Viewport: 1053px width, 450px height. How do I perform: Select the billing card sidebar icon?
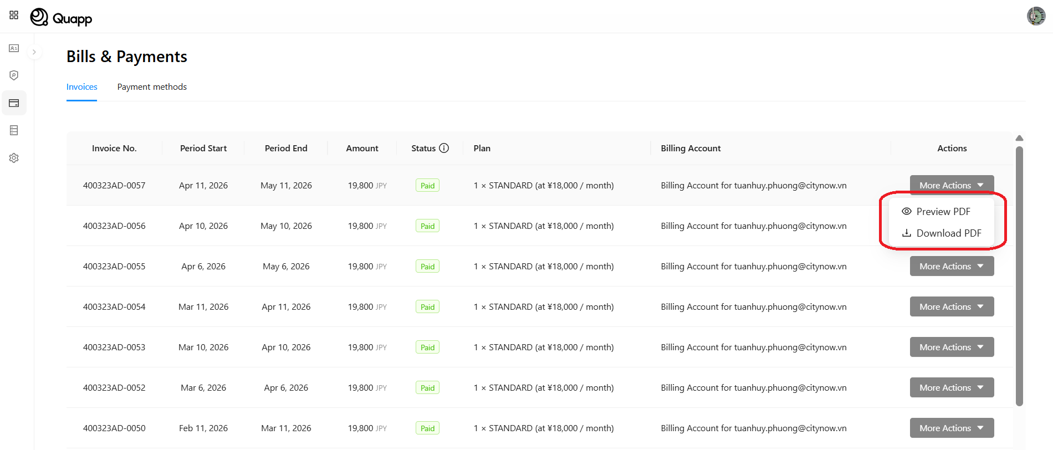[x=14, y=103]
